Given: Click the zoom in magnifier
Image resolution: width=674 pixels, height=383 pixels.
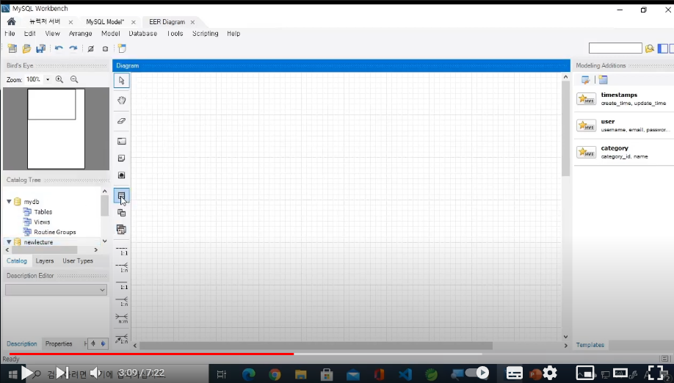Looking at the screenshot, I should [59, 79].
